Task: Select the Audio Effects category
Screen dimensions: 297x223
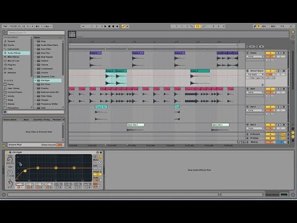Action: pos(17,53)
